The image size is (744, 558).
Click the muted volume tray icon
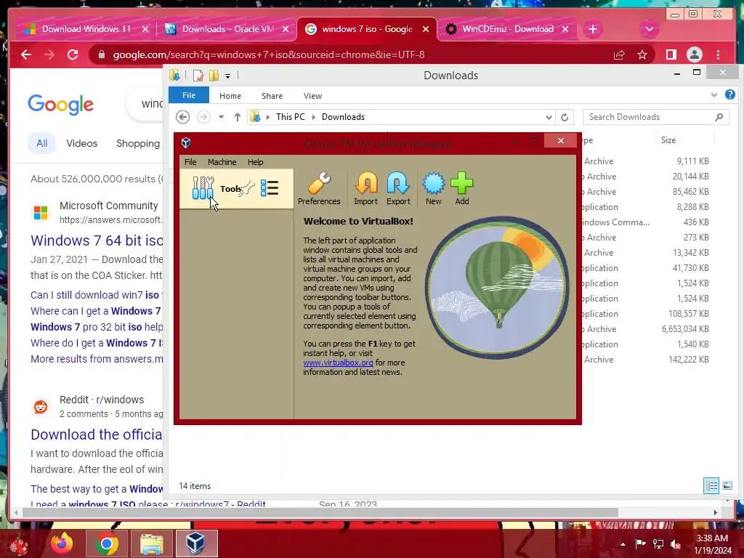[x=675, y=544]
